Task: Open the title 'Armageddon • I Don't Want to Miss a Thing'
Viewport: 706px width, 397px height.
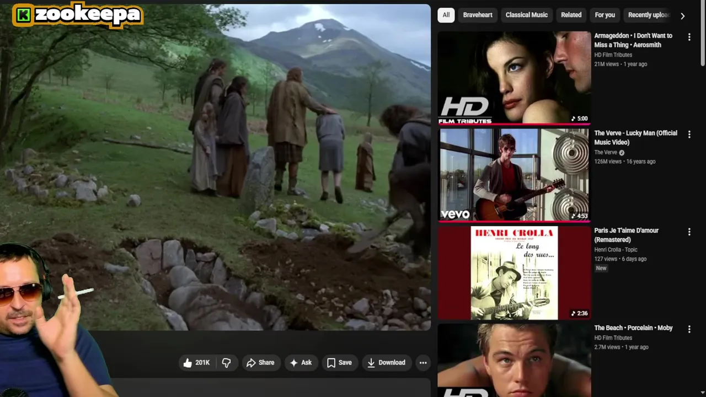Action: point(633,40)
